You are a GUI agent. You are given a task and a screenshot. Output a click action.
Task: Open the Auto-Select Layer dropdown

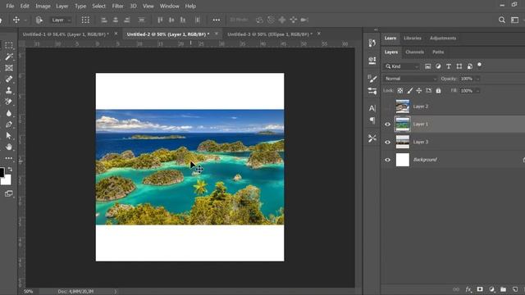(x=61, y=20)
